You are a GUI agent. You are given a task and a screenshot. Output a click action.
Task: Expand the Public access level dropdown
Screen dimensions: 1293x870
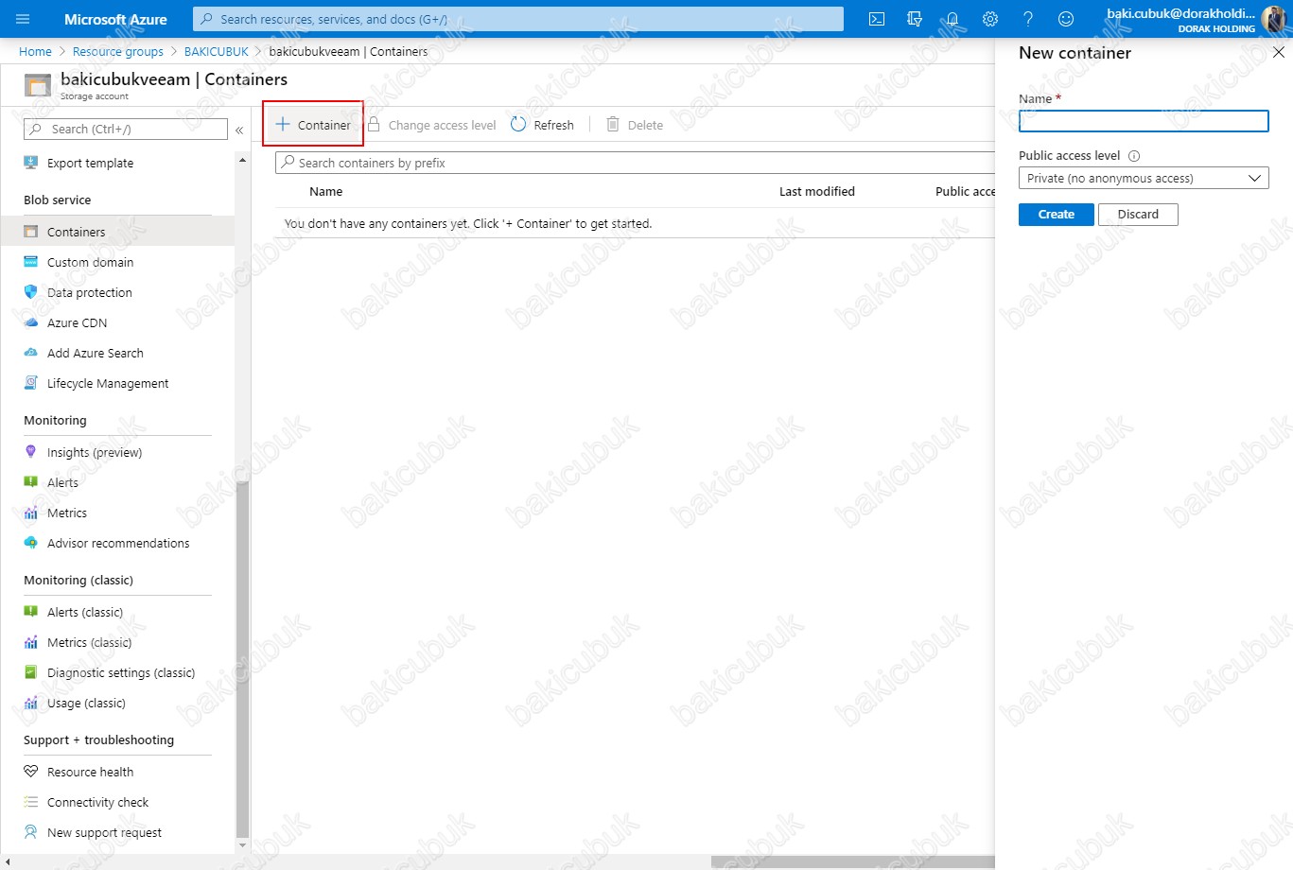click(x=1143, y=179)
